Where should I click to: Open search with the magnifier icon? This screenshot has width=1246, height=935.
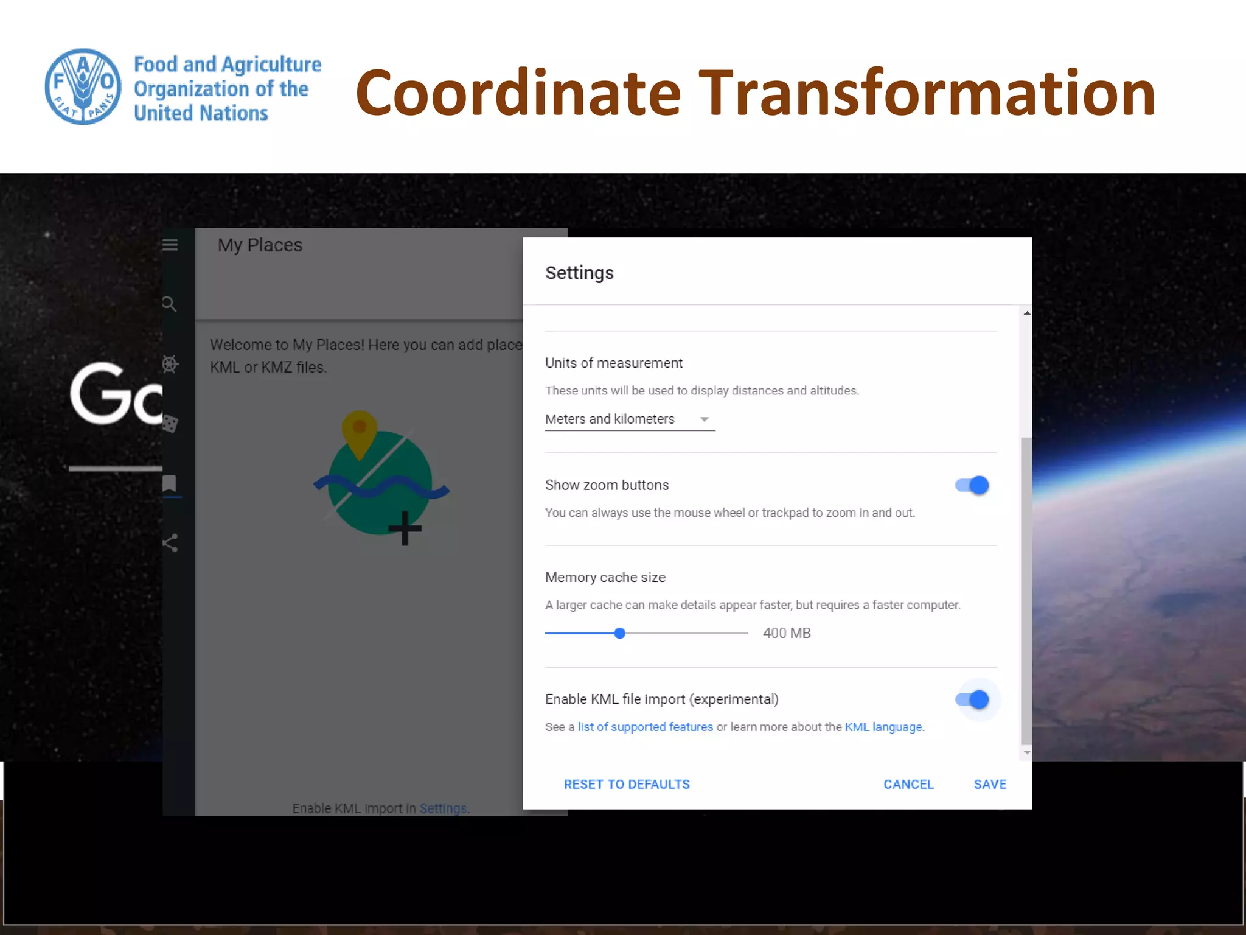[x=170, y=304]
